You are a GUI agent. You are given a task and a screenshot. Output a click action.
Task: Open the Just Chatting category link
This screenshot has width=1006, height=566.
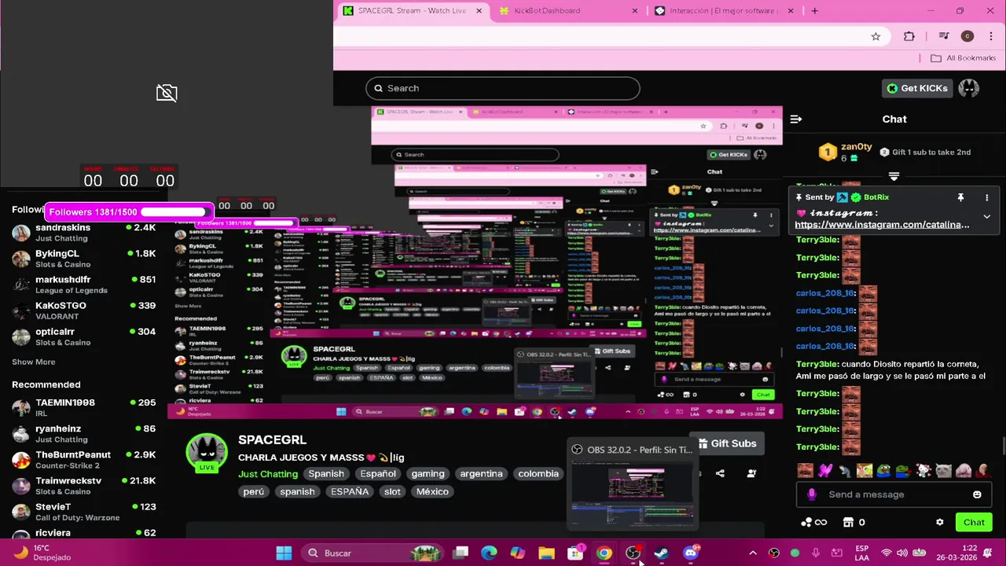click(x=268, y=474)
